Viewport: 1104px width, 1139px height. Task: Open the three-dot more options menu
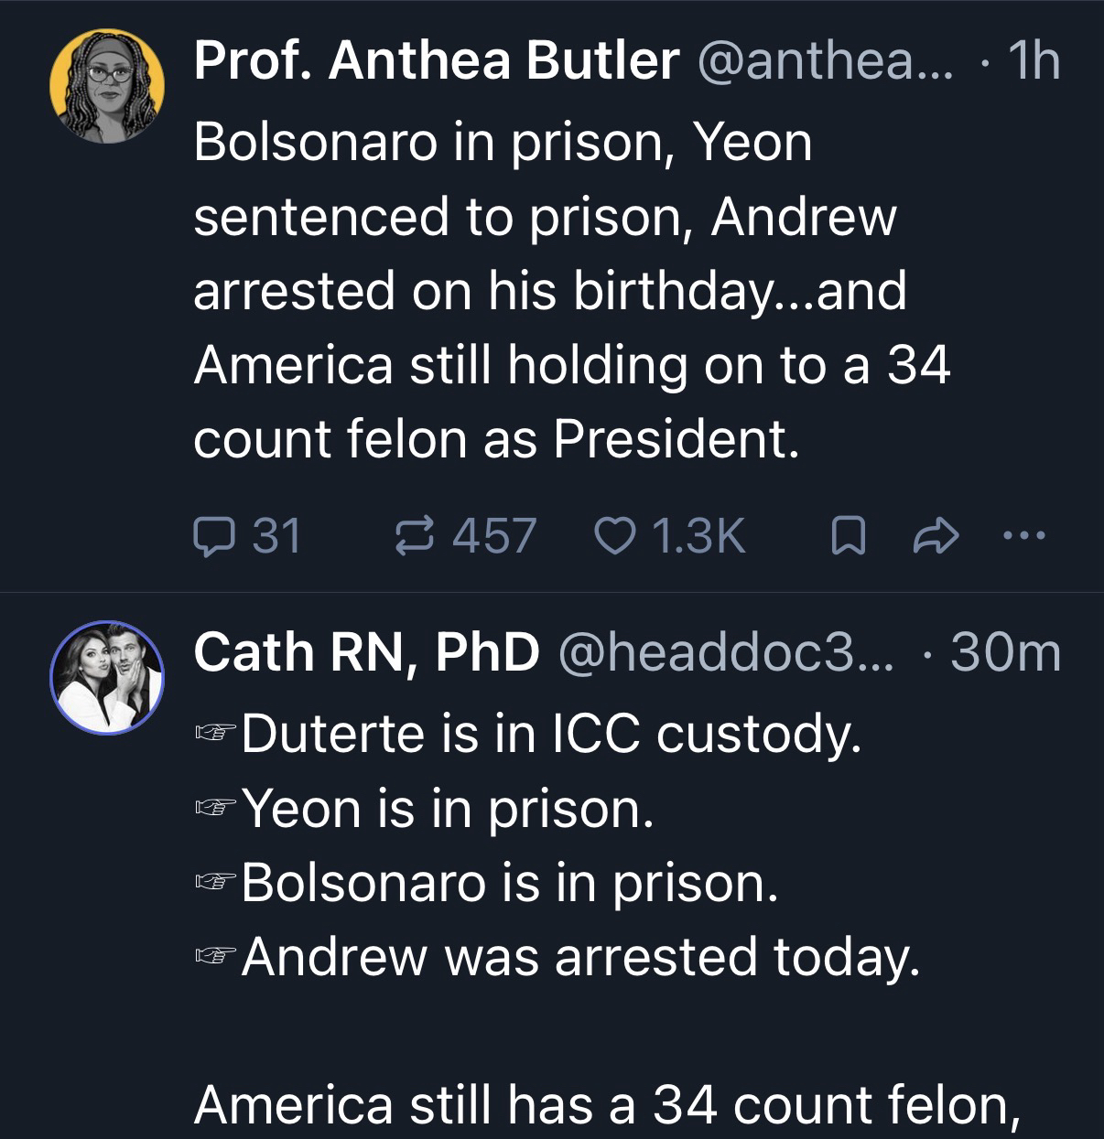1023,537
